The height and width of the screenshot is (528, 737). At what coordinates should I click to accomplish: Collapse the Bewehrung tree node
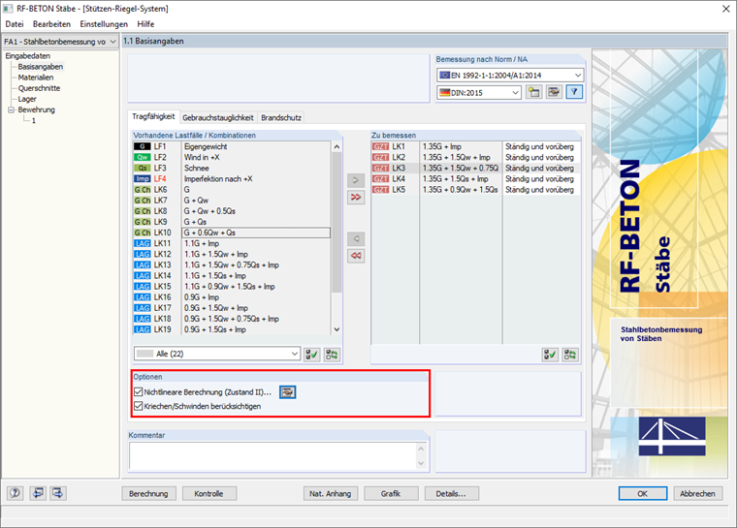tap(11, 109)
